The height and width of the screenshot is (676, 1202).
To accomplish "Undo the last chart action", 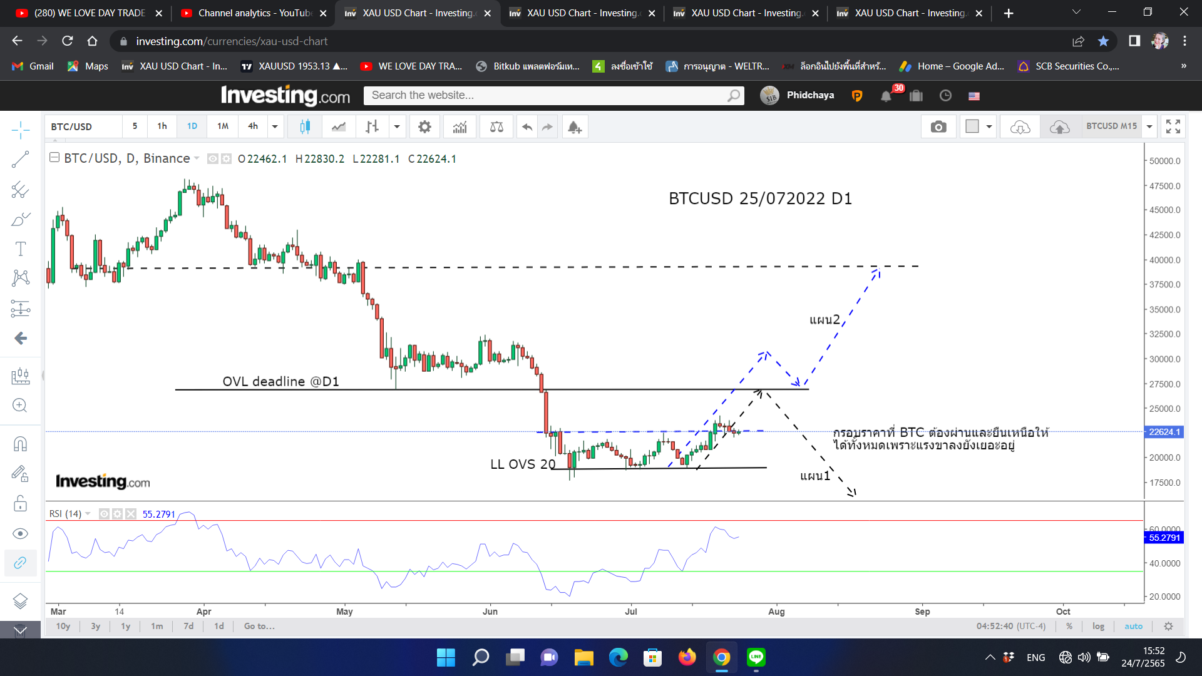I will point(527,127).
